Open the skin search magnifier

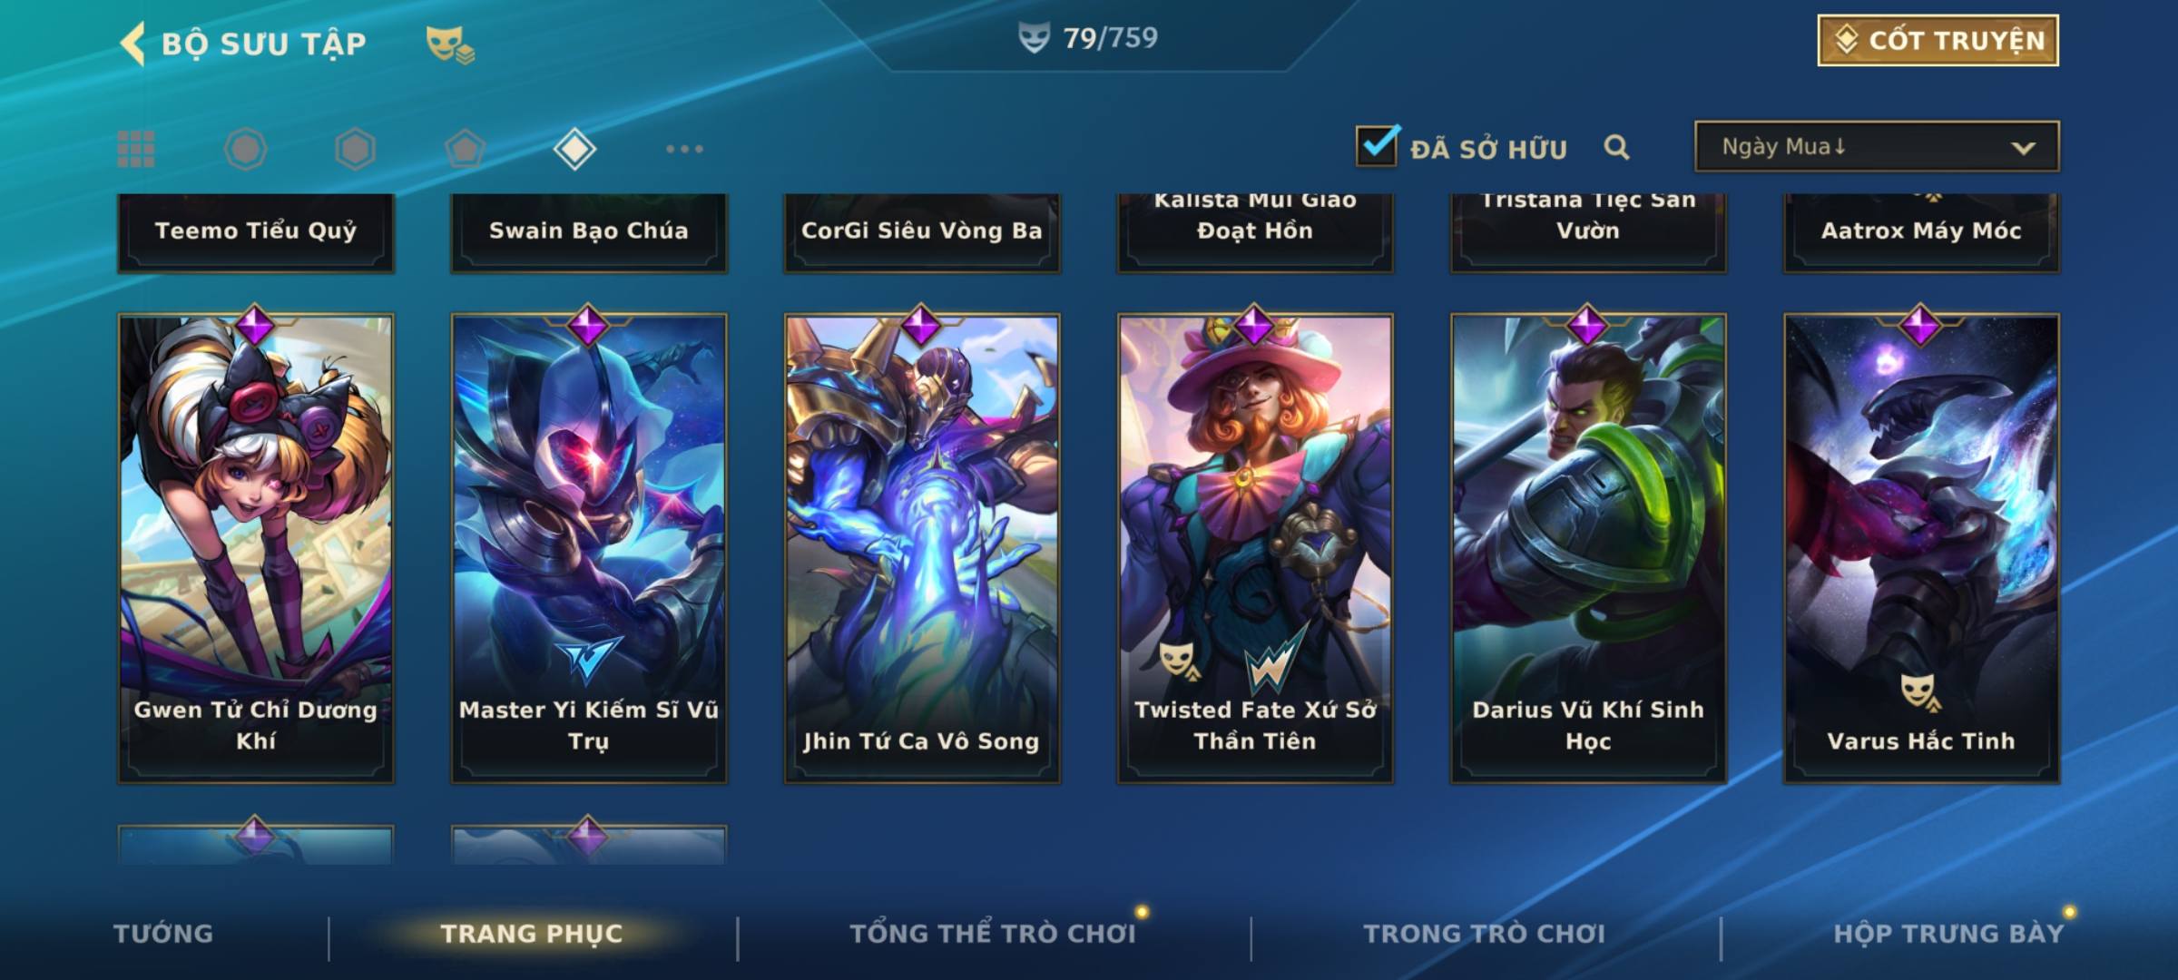pos(1616,147)
